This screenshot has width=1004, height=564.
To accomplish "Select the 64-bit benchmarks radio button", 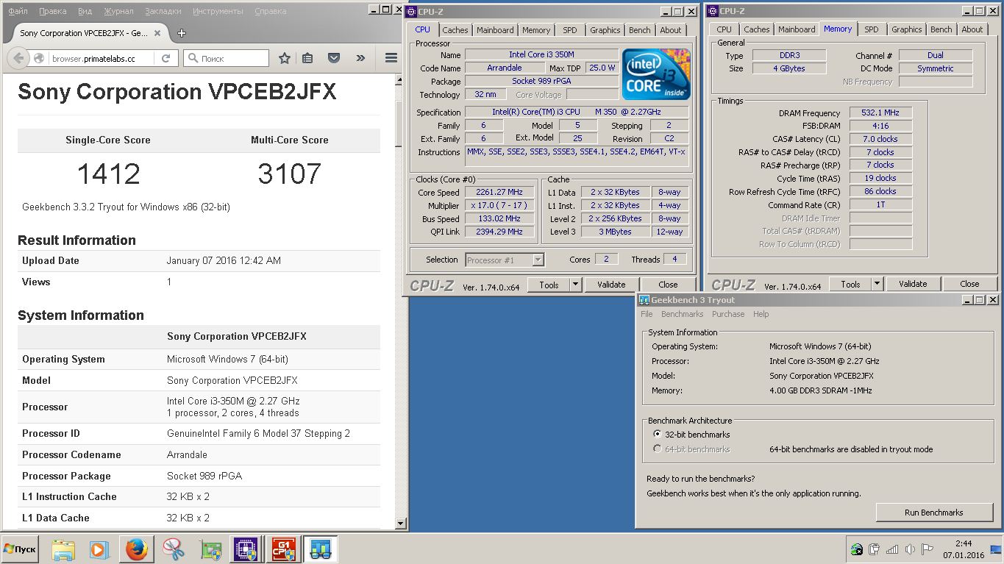I will [657, 449].
